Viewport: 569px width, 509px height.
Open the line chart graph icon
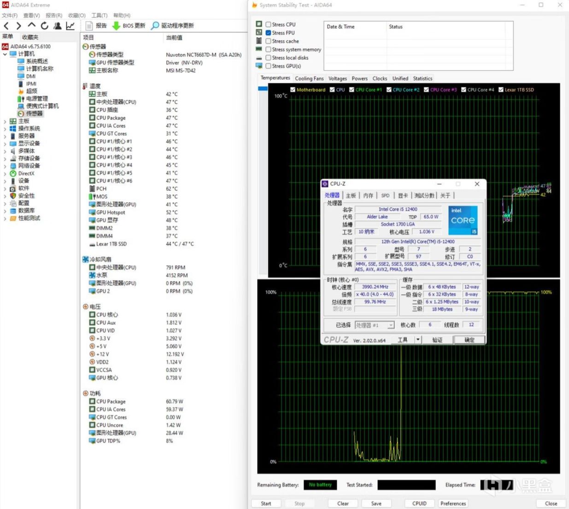(70, 26)
